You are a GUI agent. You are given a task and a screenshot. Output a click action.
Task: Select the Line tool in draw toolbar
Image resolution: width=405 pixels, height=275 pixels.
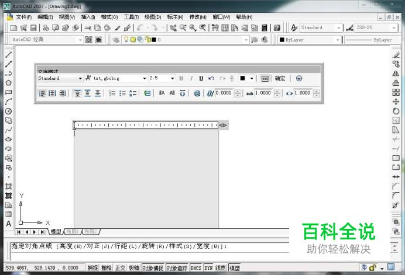coord(9,54)
